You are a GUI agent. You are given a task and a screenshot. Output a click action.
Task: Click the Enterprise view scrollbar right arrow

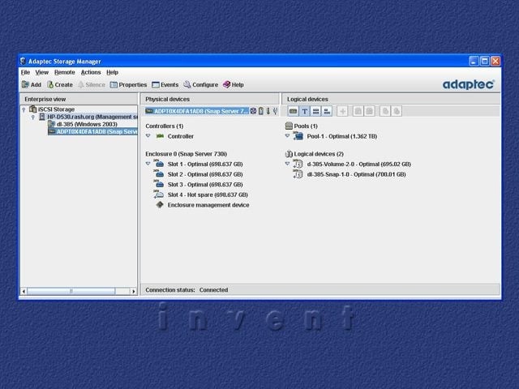(x=134, y=291)
